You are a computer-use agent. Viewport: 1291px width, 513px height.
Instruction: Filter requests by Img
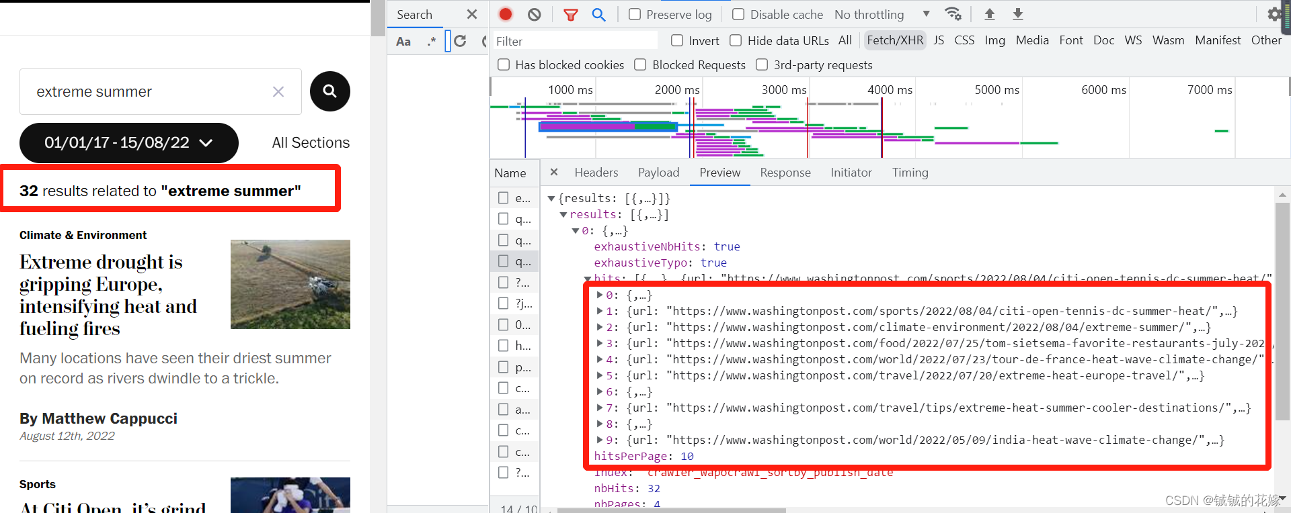[995, 40]
